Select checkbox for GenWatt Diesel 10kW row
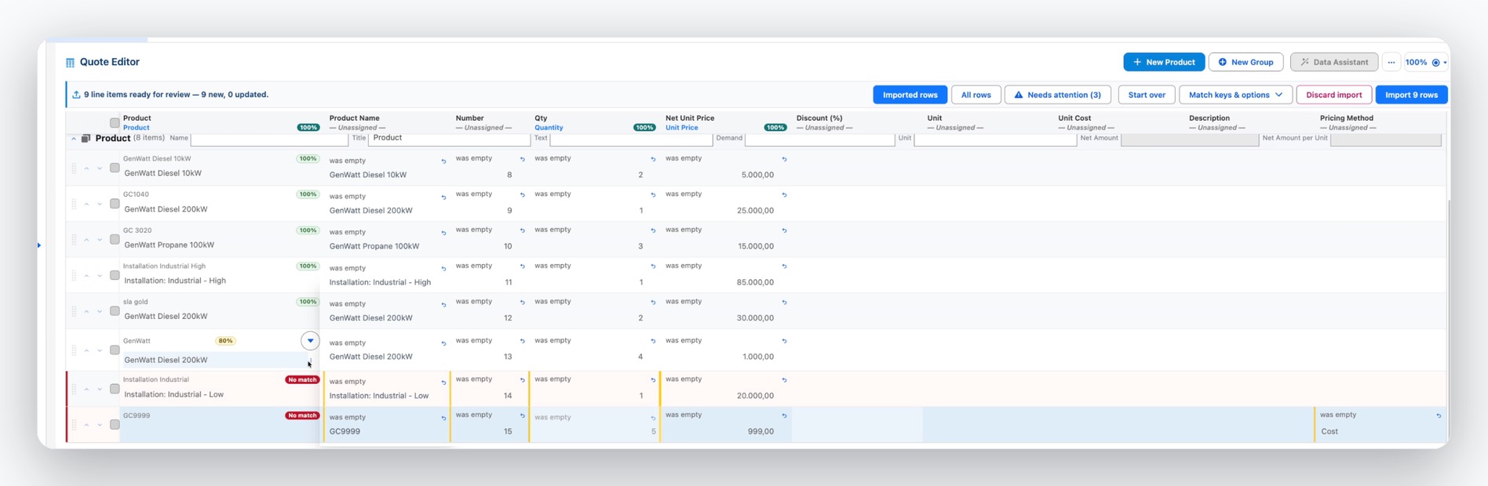 [x=115, y=168]
